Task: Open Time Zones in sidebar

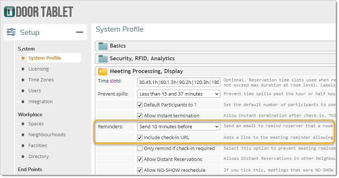Action: click(41, 80)
